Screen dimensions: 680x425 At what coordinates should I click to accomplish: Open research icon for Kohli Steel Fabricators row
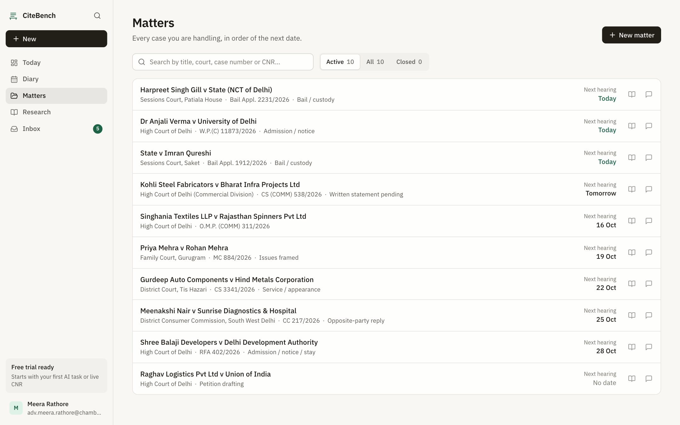point(632,189)
